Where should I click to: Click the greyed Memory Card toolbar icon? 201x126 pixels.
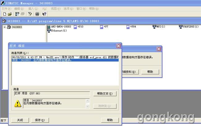[x=23, y=14]
